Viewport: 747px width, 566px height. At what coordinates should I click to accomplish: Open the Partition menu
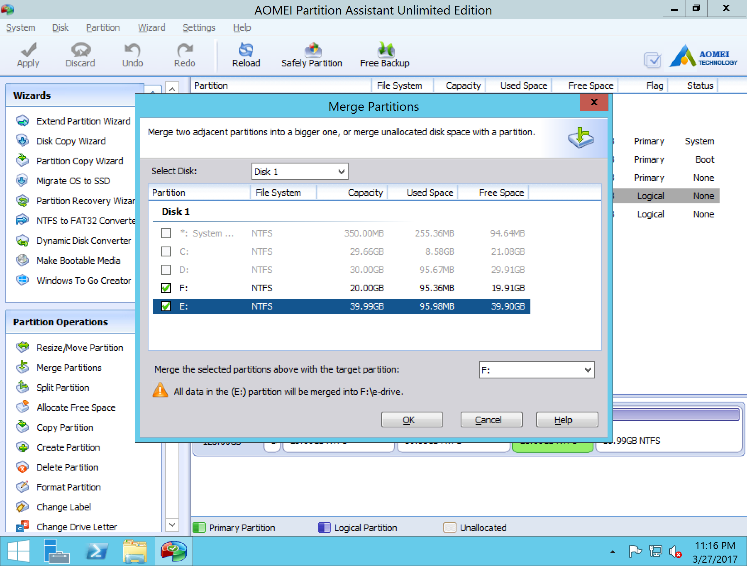pos(103,28)
